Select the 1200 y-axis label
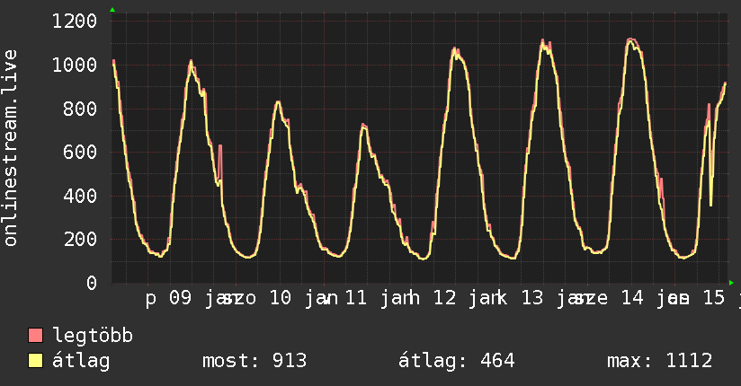Screen dimensions: 741x386 click(75, 22)
